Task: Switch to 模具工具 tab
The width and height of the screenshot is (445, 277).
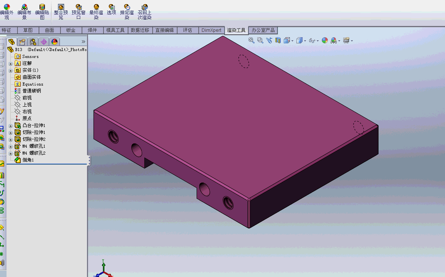Action: (x=115, y=30)
